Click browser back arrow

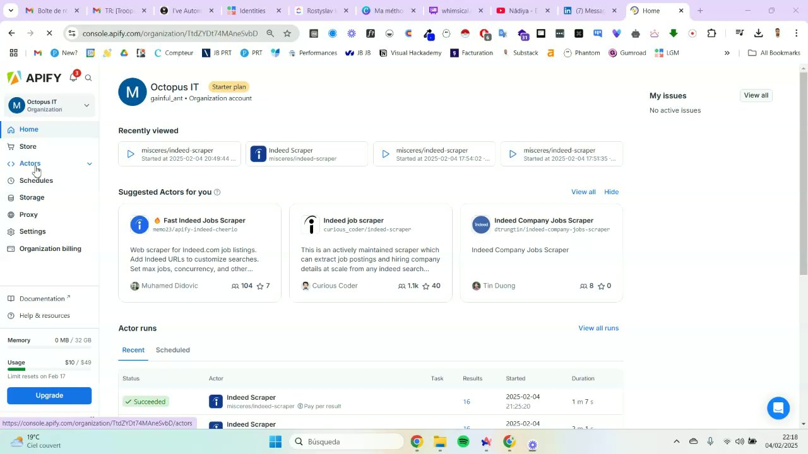coord(11,33)
